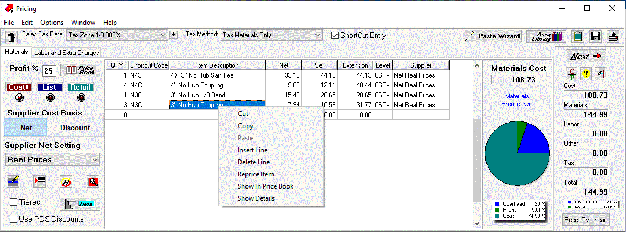Click the table scrollbar down arrow
Screen dimensions: 626x232
pyautogui.click(x=477, y=224)
